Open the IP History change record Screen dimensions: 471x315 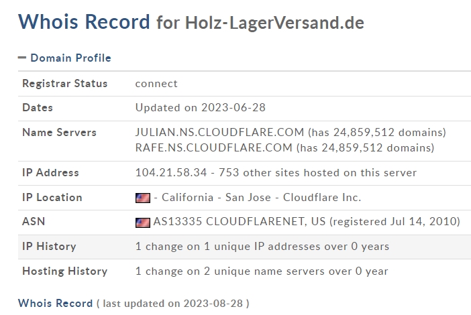point(262,247)
